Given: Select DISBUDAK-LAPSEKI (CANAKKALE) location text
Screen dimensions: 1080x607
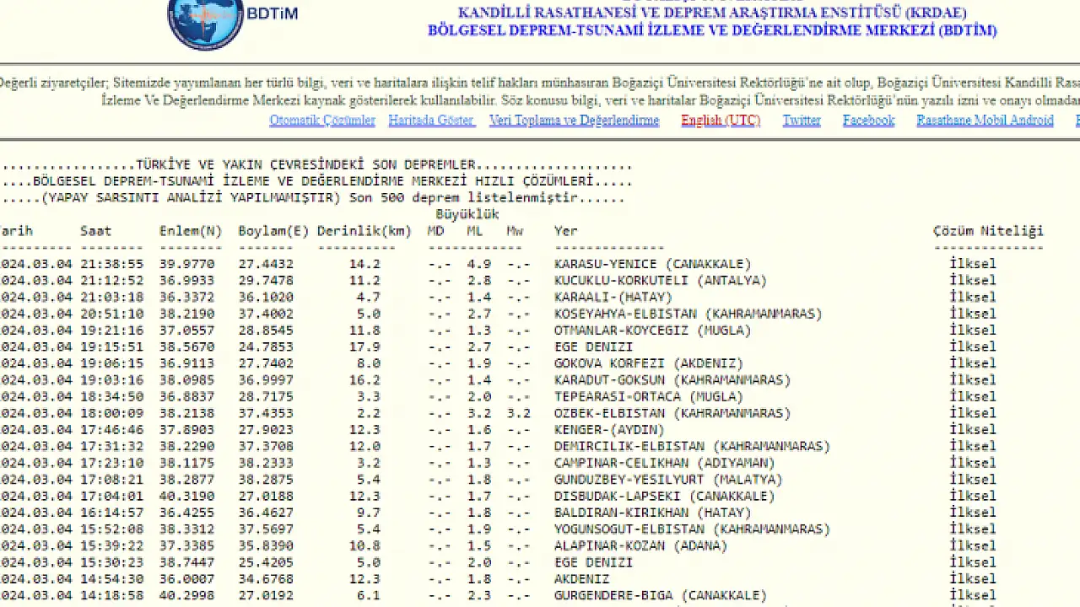Looking at the screenshot, I should (x=664, y=496).
